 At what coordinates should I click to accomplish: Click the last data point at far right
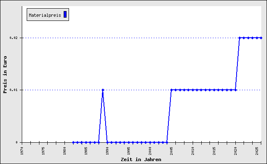click(x=261, y=38)
